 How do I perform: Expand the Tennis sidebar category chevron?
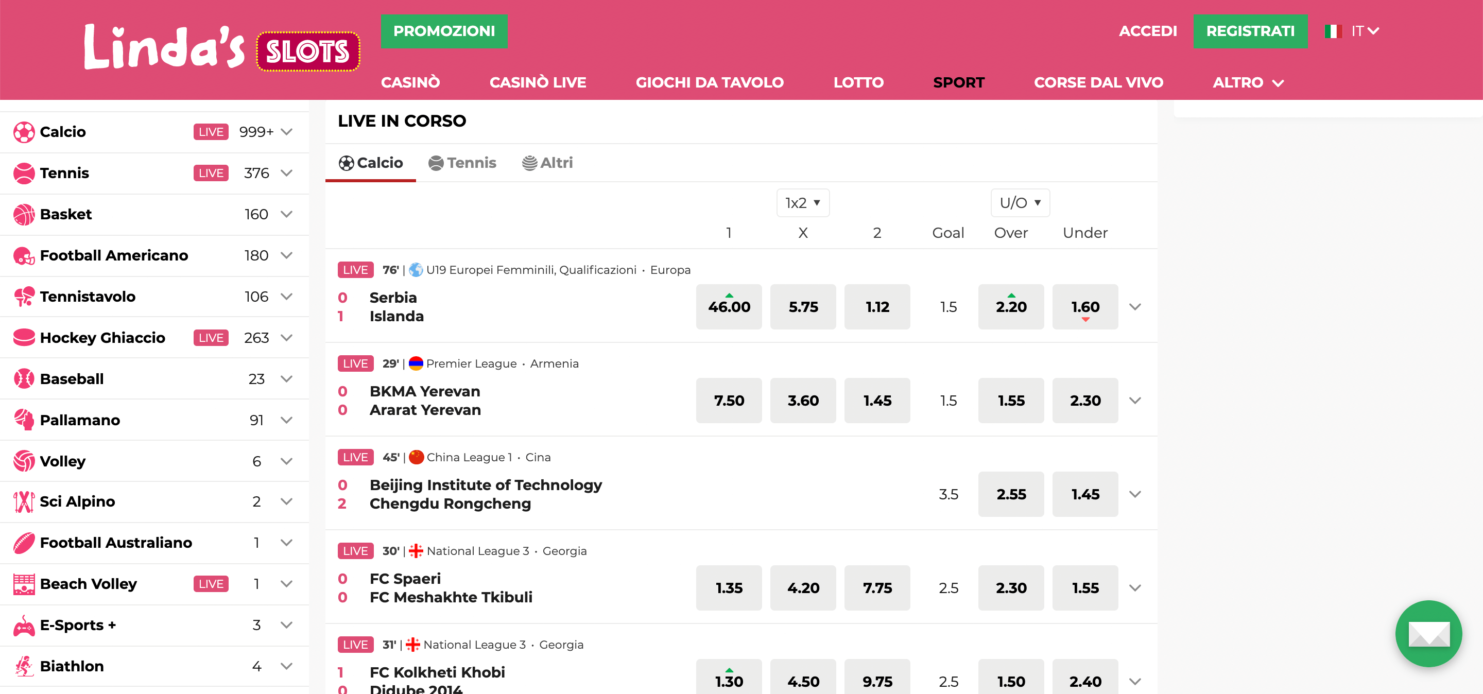coord(287,173)
